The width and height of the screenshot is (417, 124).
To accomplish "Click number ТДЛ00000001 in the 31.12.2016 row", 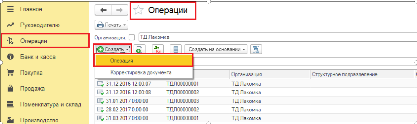I will pyautogui.click(x=182, y=84).
